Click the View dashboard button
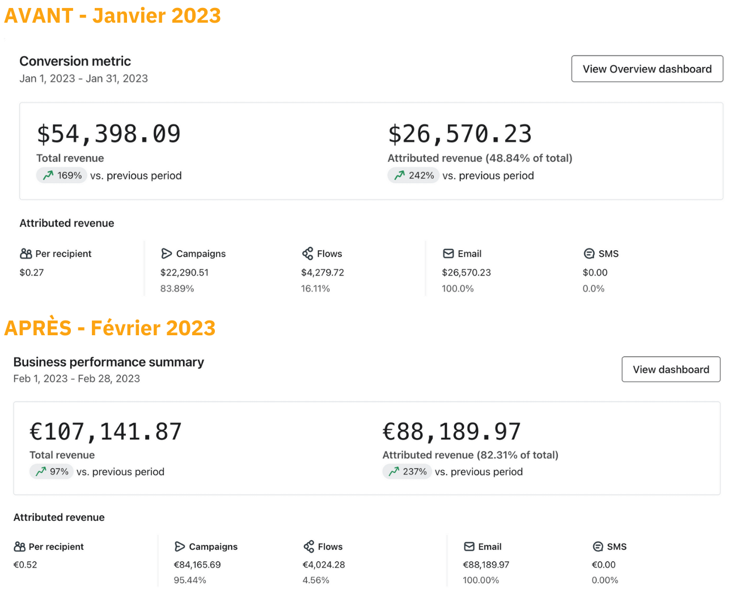 671,369
